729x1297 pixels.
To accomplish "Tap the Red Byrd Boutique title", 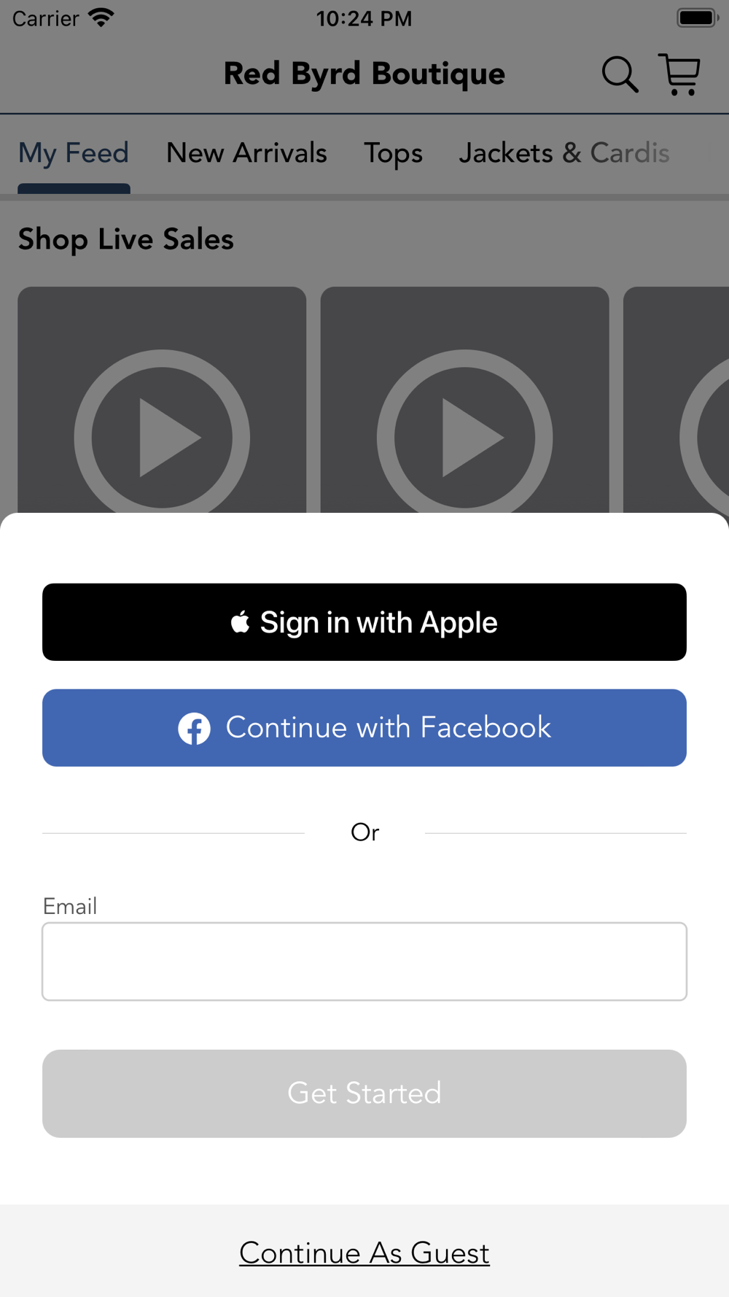I will point(364,74).
